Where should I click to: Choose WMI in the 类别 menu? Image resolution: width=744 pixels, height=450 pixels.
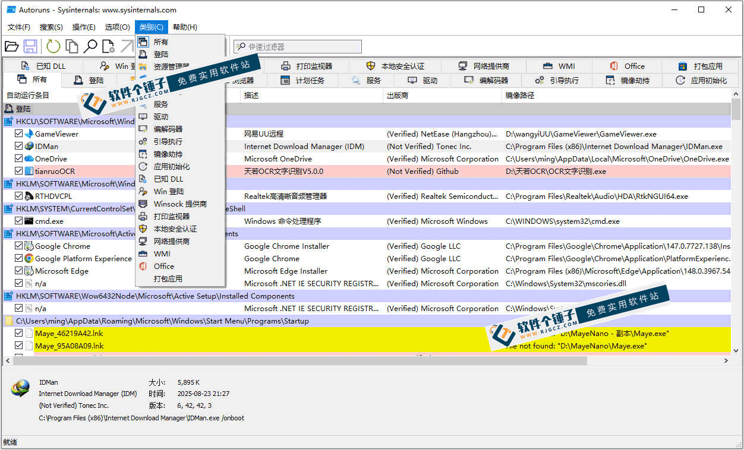click(181, 254)
